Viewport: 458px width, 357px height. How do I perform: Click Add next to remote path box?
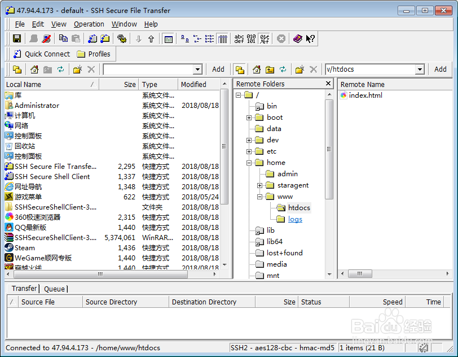point(440,69)
